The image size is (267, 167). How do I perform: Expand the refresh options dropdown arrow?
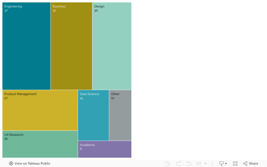(x=206, y=164)
